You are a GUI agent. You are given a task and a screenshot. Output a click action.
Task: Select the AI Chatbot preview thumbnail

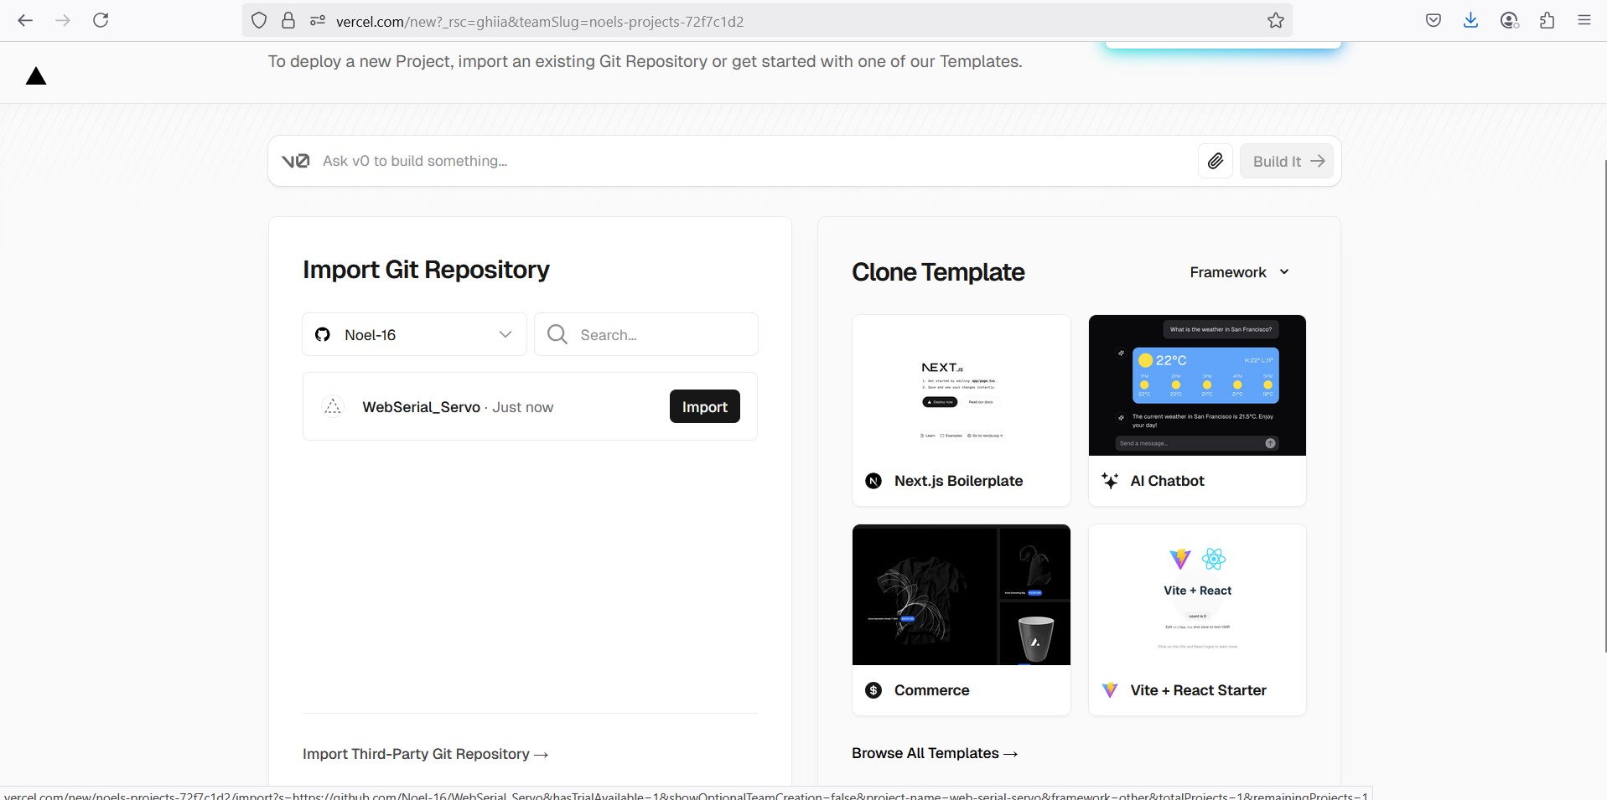(x=1197, y=385)
